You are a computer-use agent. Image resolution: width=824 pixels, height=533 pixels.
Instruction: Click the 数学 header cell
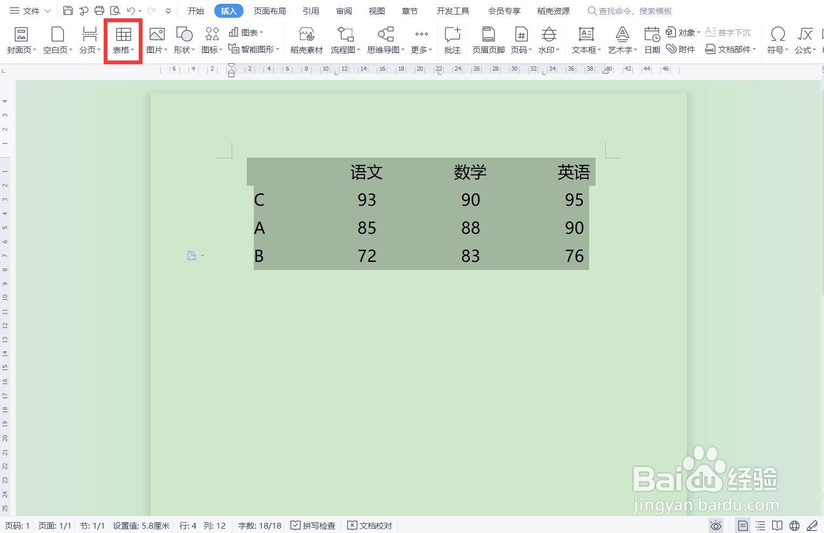click(470, 172)
